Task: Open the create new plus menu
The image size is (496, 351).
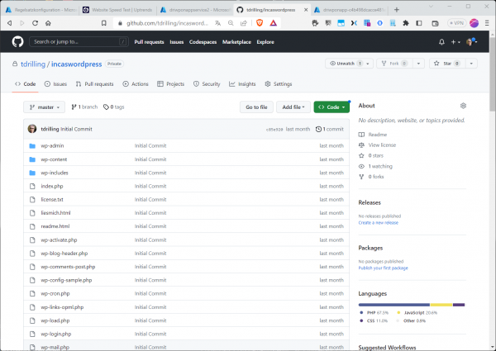Action: pos(455,42)
